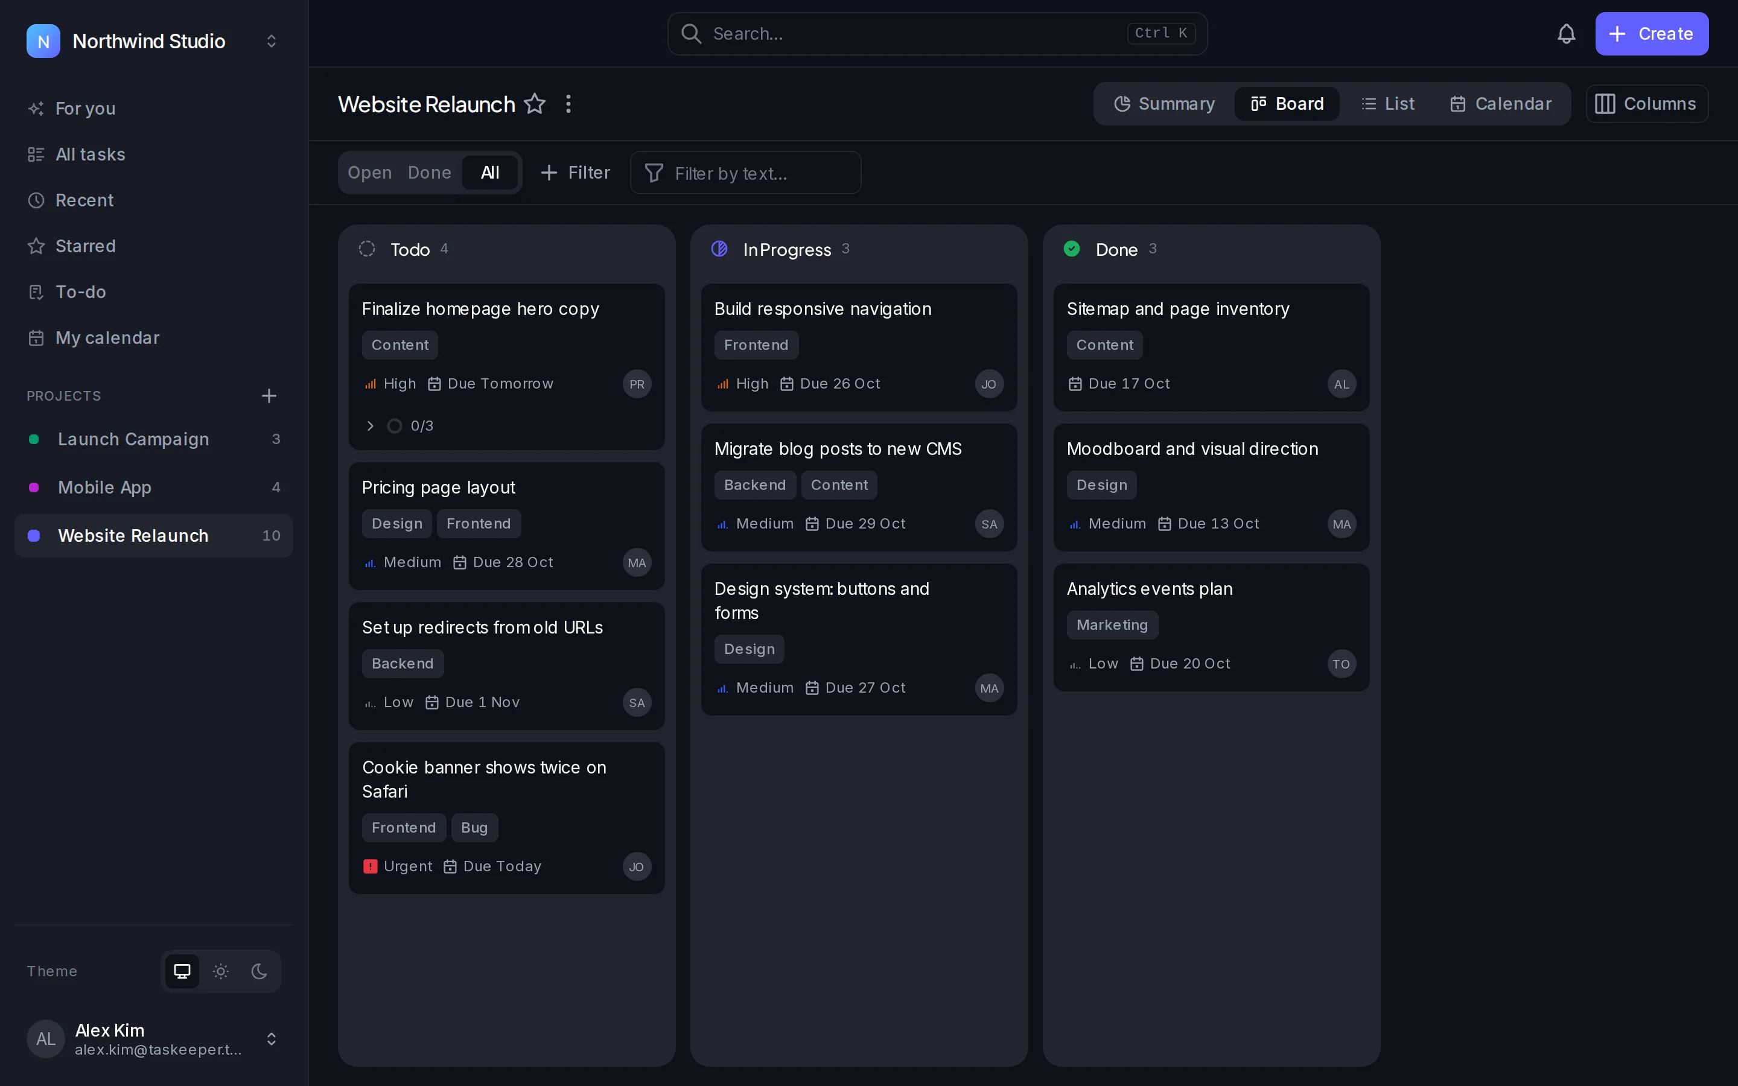
Task: Click the Urgent priority icon on Cookie banner card
Action: click(x=370, y=866)
